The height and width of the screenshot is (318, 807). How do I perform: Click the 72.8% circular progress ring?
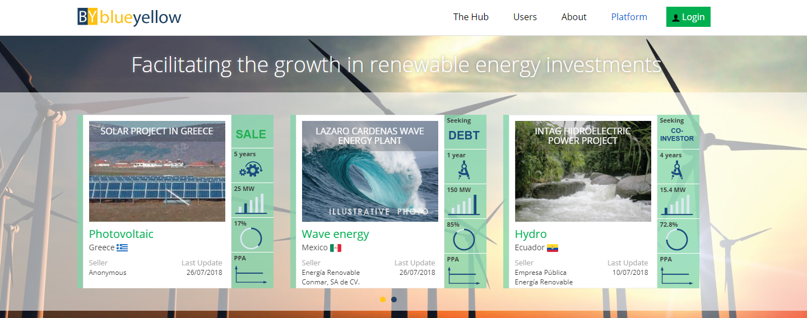[677, 240]
